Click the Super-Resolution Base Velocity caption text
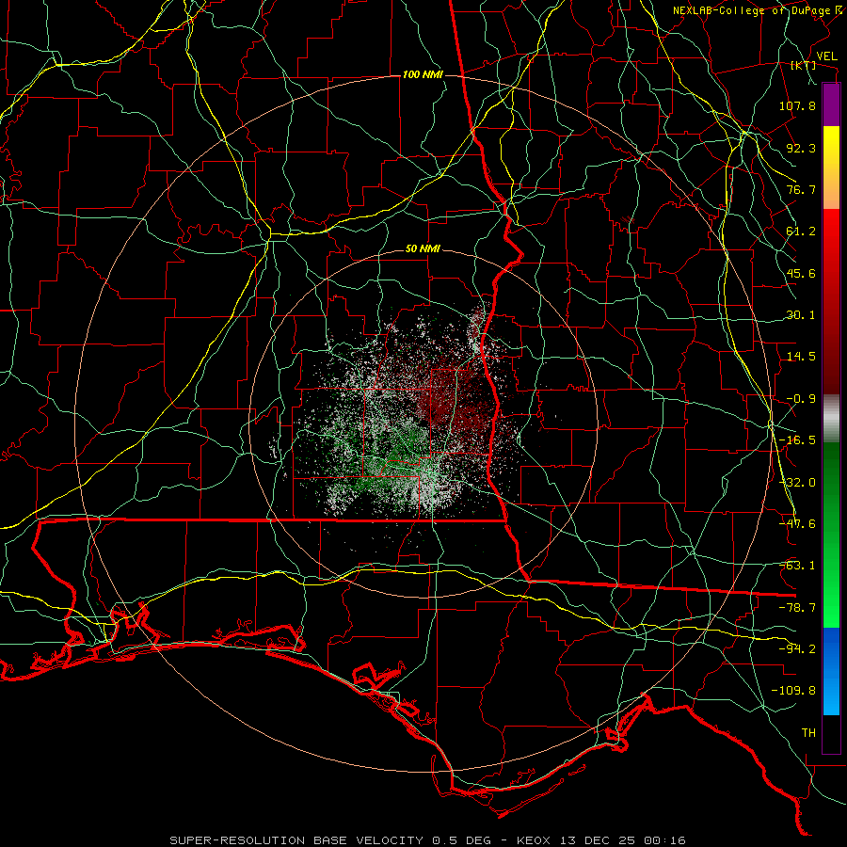 coord(428,840)
